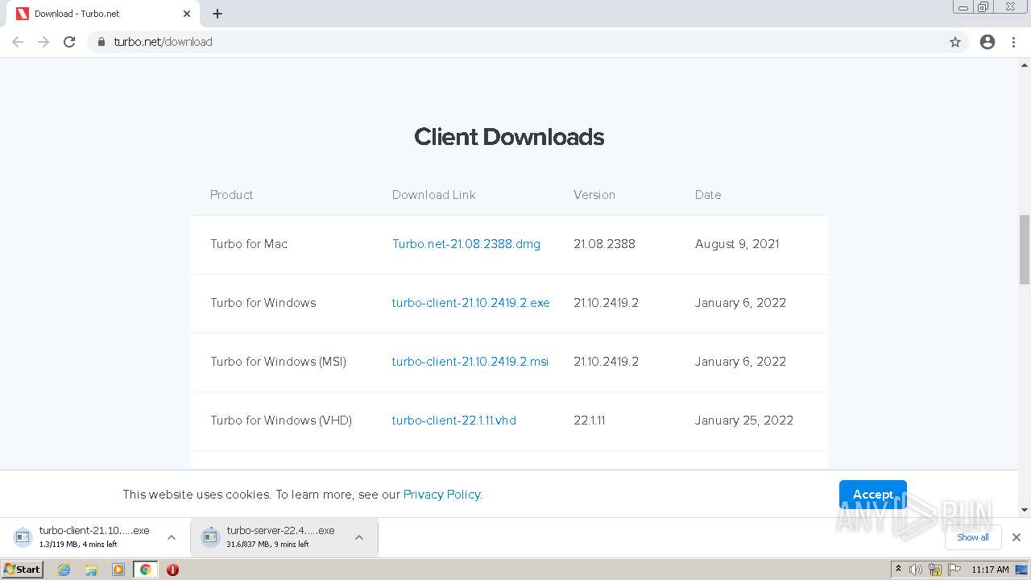Screen dimensions: 1031x580
Task: Click the Turbo for Windows (MSI) label
Action: 278,362
